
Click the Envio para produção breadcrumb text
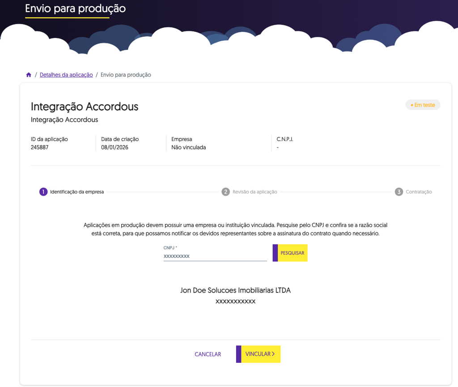pos(126,75)
